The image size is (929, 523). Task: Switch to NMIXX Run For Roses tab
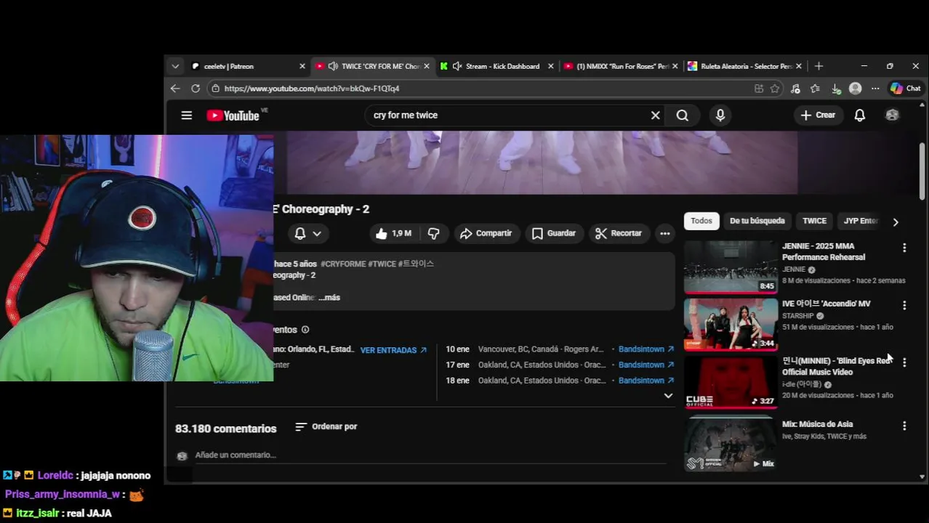click(x=620, y=66)
